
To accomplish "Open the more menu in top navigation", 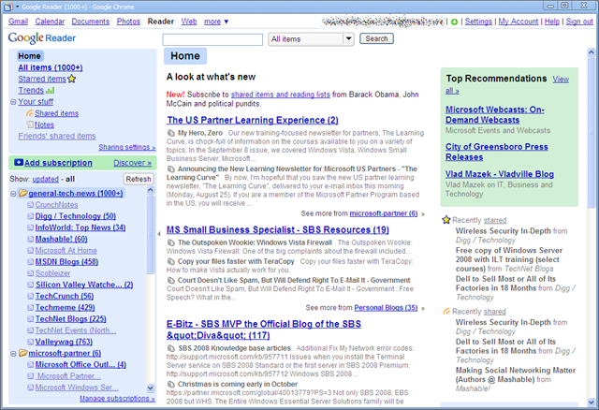I will pos(216,22).
